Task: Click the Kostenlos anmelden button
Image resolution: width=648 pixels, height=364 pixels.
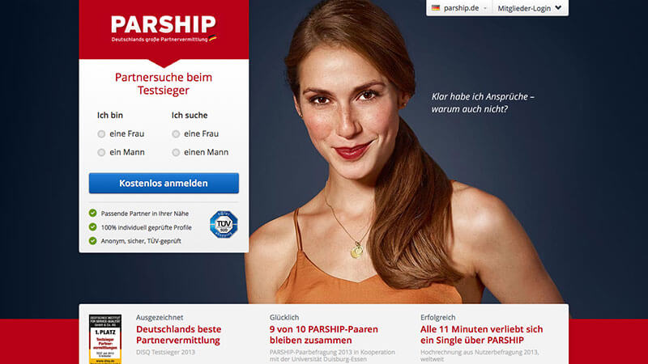Action: click(x=164, y=184)
